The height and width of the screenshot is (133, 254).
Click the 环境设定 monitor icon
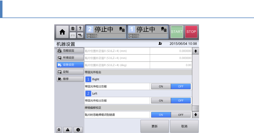[60, 58]
